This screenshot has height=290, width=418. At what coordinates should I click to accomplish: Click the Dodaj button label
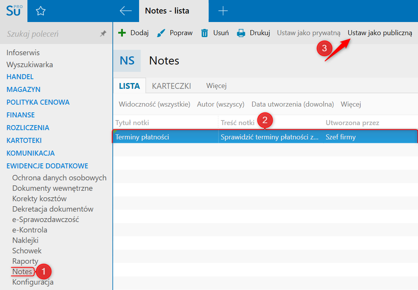tap(139, 33)
